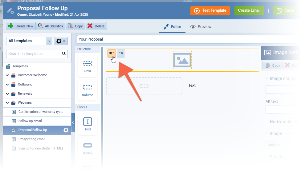Viewport: 301px width, 171px height.
Task: Collapse the Webinars folder
Action: tap(7, 103)
